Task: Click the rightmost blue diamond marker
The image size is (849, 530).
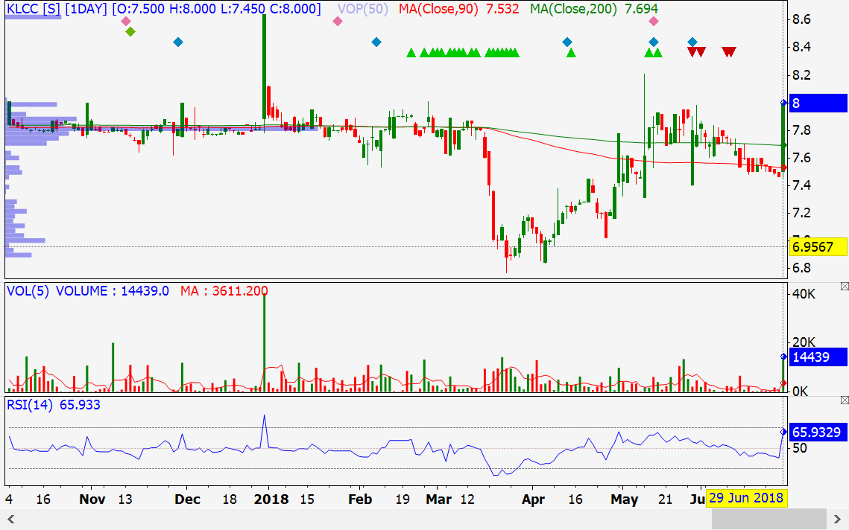Action: 692,42
